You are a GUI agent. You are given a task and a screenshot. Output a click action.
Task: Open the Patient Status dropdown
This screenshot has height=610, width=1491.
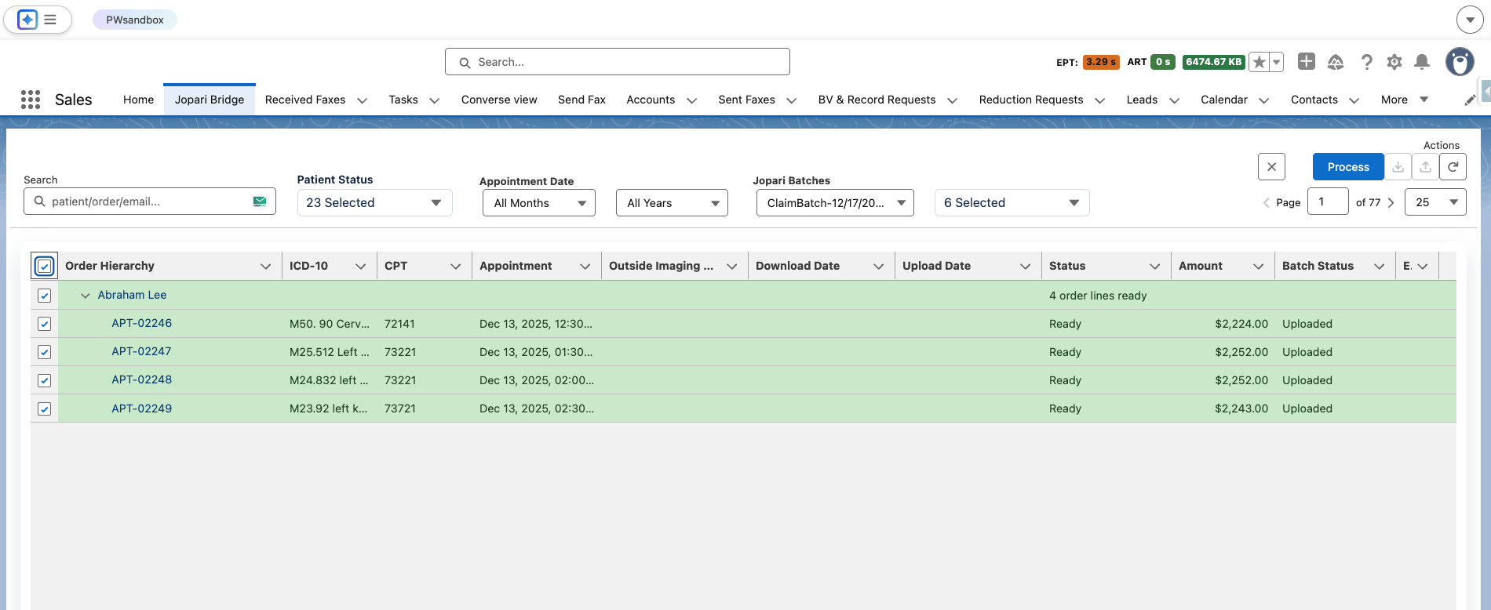tap(374, 203)
